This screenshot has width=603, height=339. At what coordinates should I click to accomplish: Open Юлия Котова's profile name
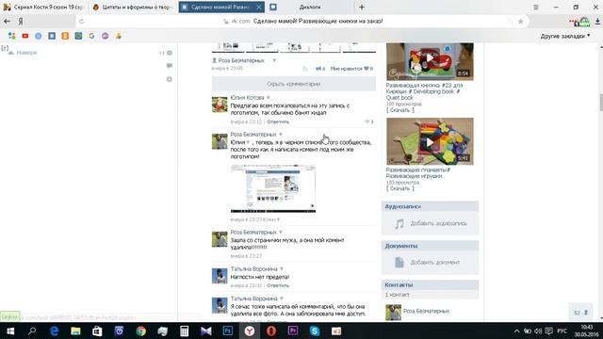[x=247, y=98]
